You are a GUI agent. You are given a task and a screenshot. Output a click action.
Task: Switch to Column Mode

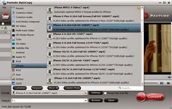tap(72, 88)
